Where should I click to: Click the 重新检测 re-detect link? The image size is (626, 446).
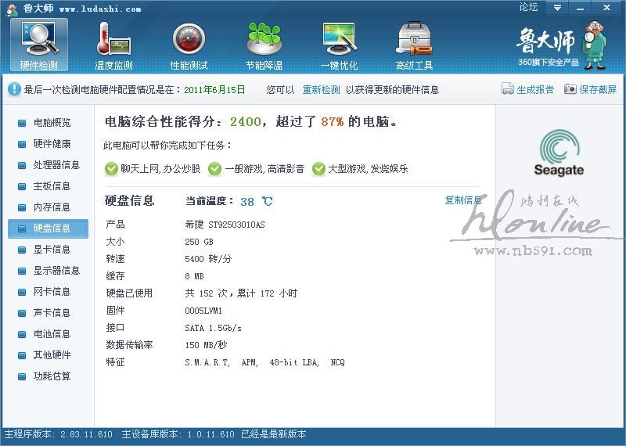(x=321, y=89)
